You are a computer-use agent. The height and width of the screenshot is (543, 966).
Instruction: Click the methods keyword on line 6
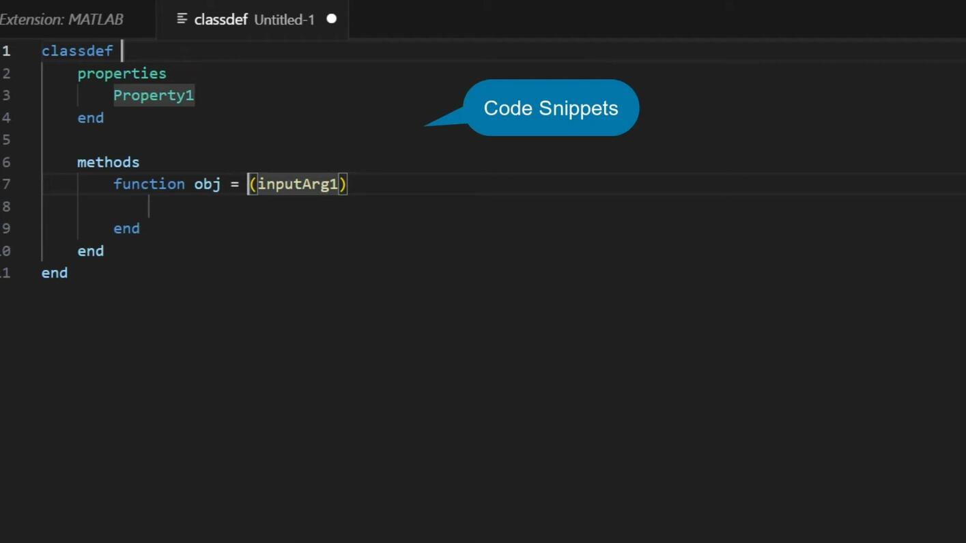108,162
